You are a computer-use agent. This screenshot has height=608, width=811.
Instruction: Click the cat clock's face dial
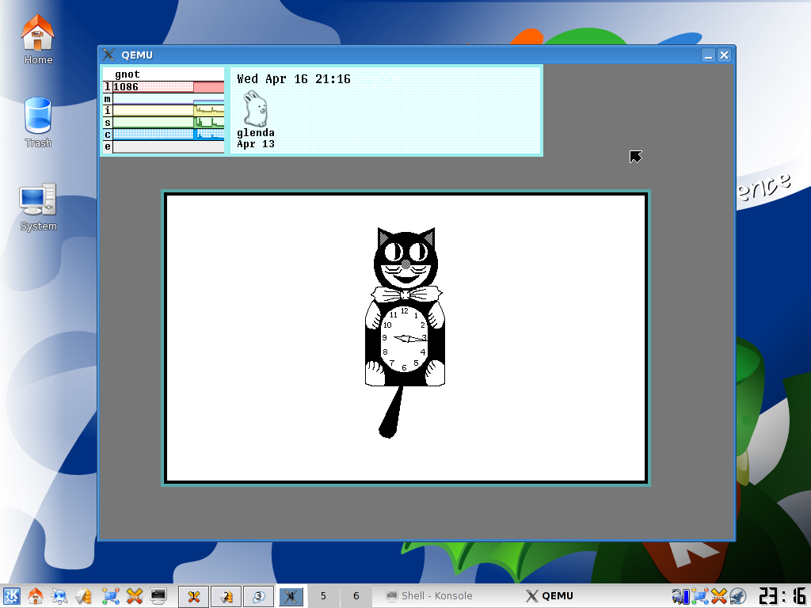tap(405, 339)
